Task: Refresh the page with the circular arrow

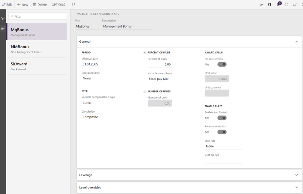Action: pyautogui.click(x=286, y=4)
